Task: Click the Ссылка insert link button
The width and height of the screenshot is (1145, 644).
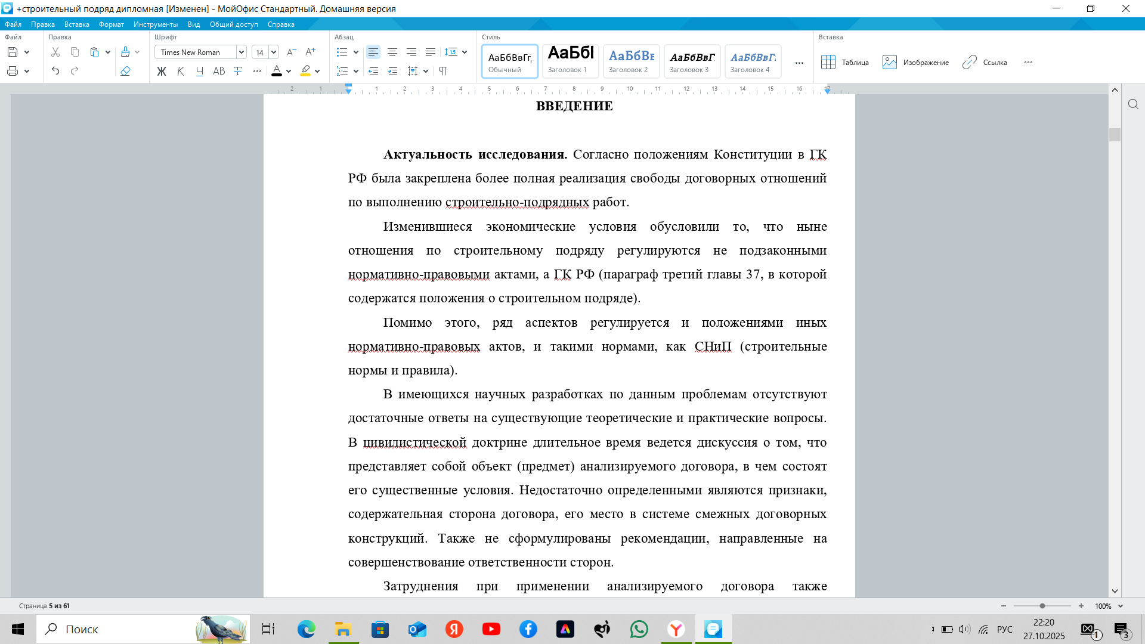Action: point(985,63)
